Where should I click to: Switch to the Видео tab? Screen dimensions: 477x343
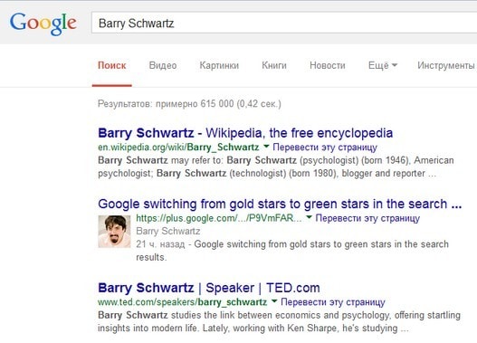[163, 65]
